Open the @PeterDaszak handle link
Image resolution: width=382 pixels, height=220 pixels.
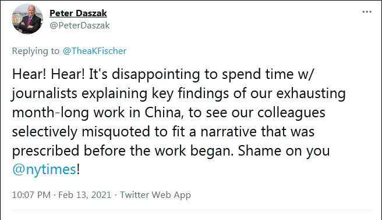click(x=80, y=26)
